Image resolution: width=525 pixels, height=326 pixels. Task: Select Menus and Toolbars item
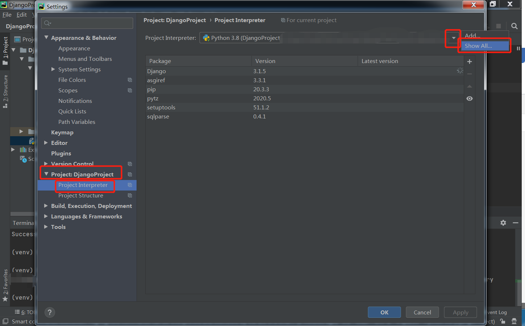(85, 59)
